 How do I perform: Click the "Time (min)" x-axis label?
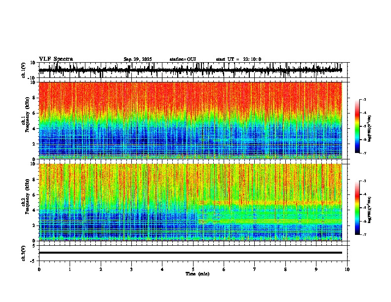coord(197,274)
